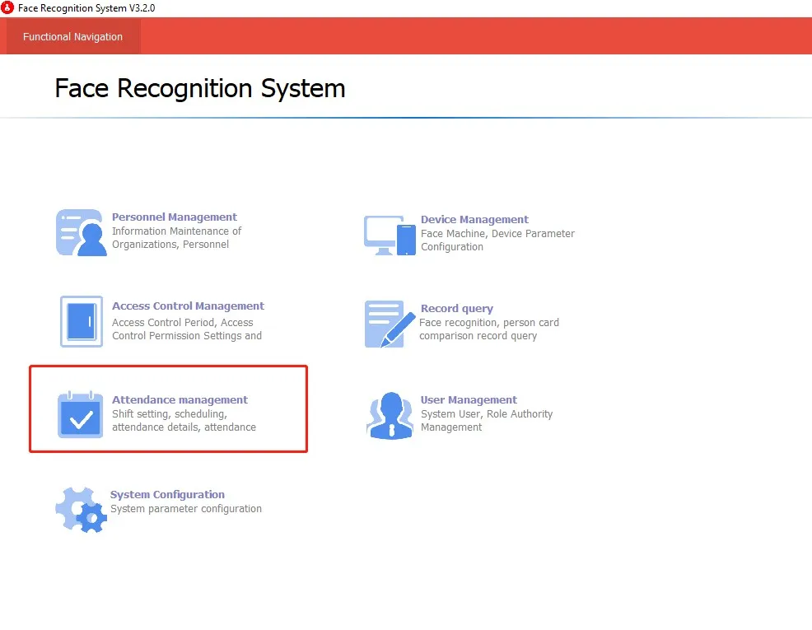The width and height of the screenshot is (812, 630).
Task: Click the large 'Face Recognition System' heading
Action: coord(200,88)
